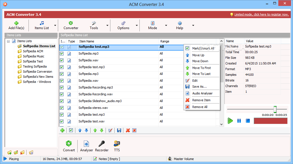Select the Softpedia Music items list
Viewport: 293px width, 164px height.
point(34,56)
